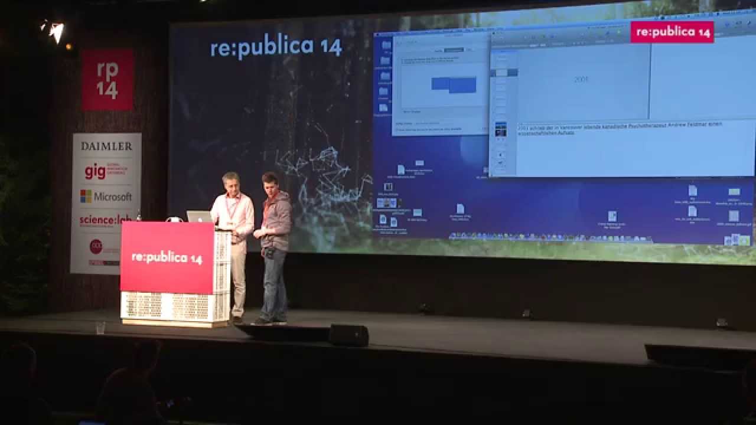This screenshot has height=425, width=756.
Task: Select the larger blue display rectangle
Action: click(462, 85)
